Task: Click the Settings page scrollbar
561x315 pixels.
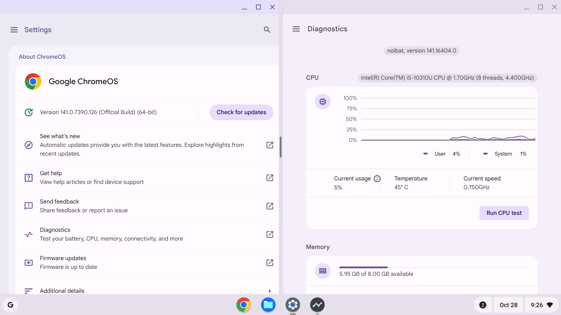Action: [x=280, y=147]
